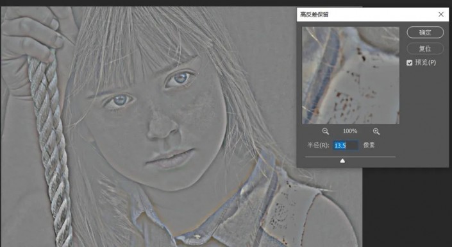Click the radius slider triangle handle
The width and height of the screenshot is (452, 247).
342,161
